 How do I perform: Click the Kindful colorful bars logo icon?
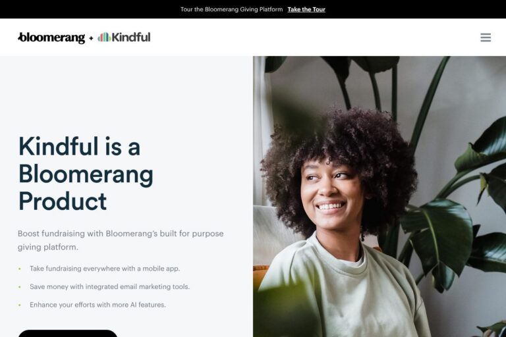pyautogui.click(x=104, y=37)
